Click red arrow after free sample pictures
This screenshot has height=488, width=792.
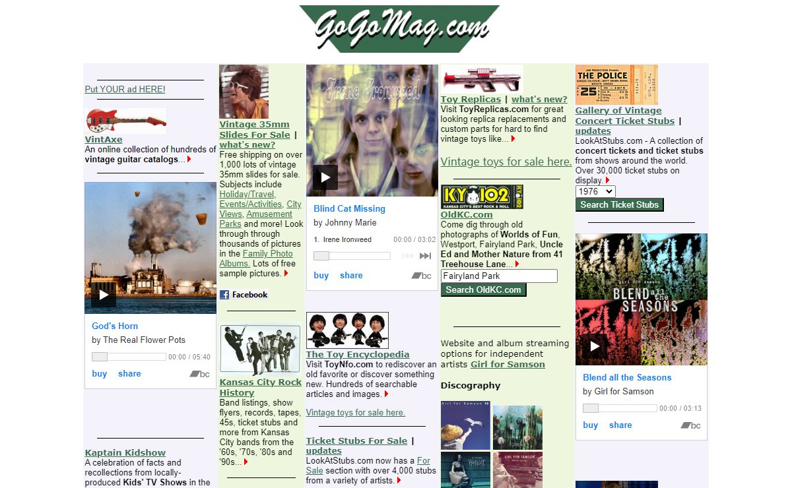click(286, 273)
